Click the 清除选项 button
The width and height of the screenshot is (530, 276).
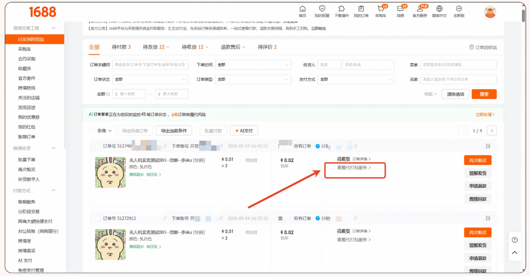tap(455, 94)
